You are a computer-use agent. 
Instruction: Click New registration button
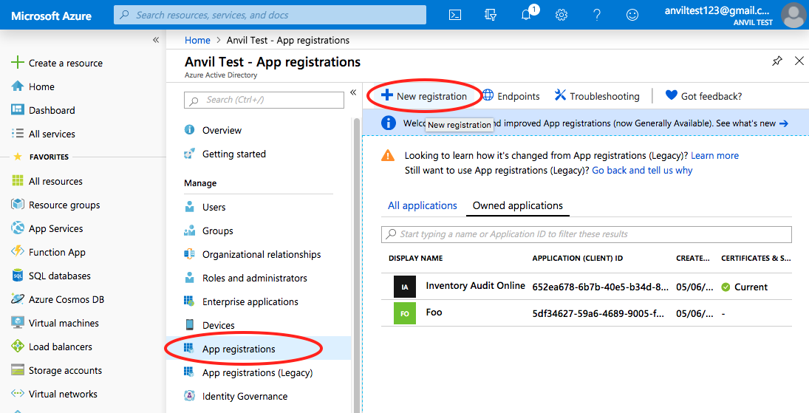coord(423,96)
